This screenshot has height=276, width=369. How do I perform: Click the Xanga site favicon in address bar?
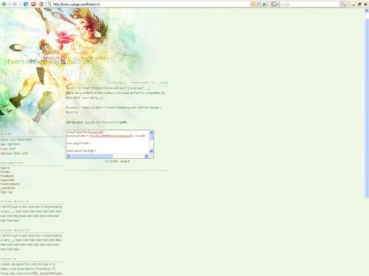(x=50, y=4)
